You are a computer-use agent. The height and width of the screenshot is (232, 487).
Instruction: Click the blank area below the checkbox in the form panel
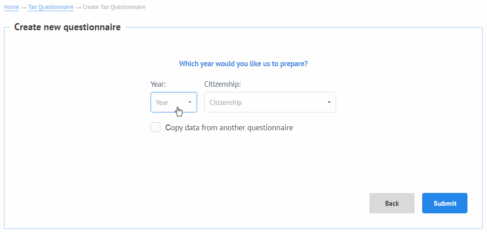(243, 162)
